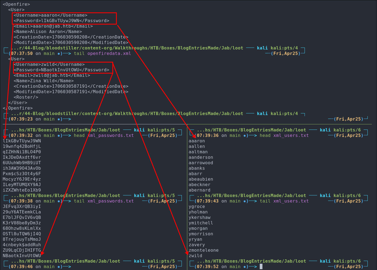Click password 4cnbeyk$addRuh in the tail output
377x270 pixels.
(x=22, y=245)
